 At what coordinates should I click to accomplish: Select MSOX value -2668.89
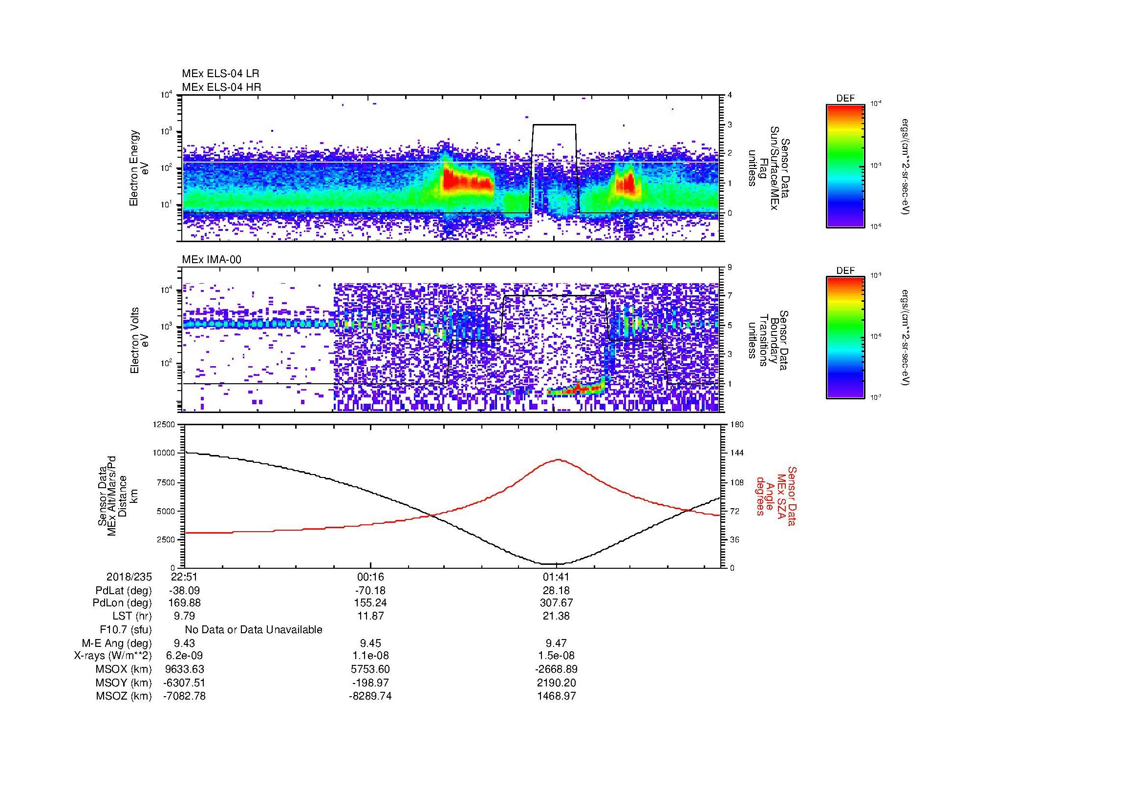pyautogui.click(x=556, y=669)
